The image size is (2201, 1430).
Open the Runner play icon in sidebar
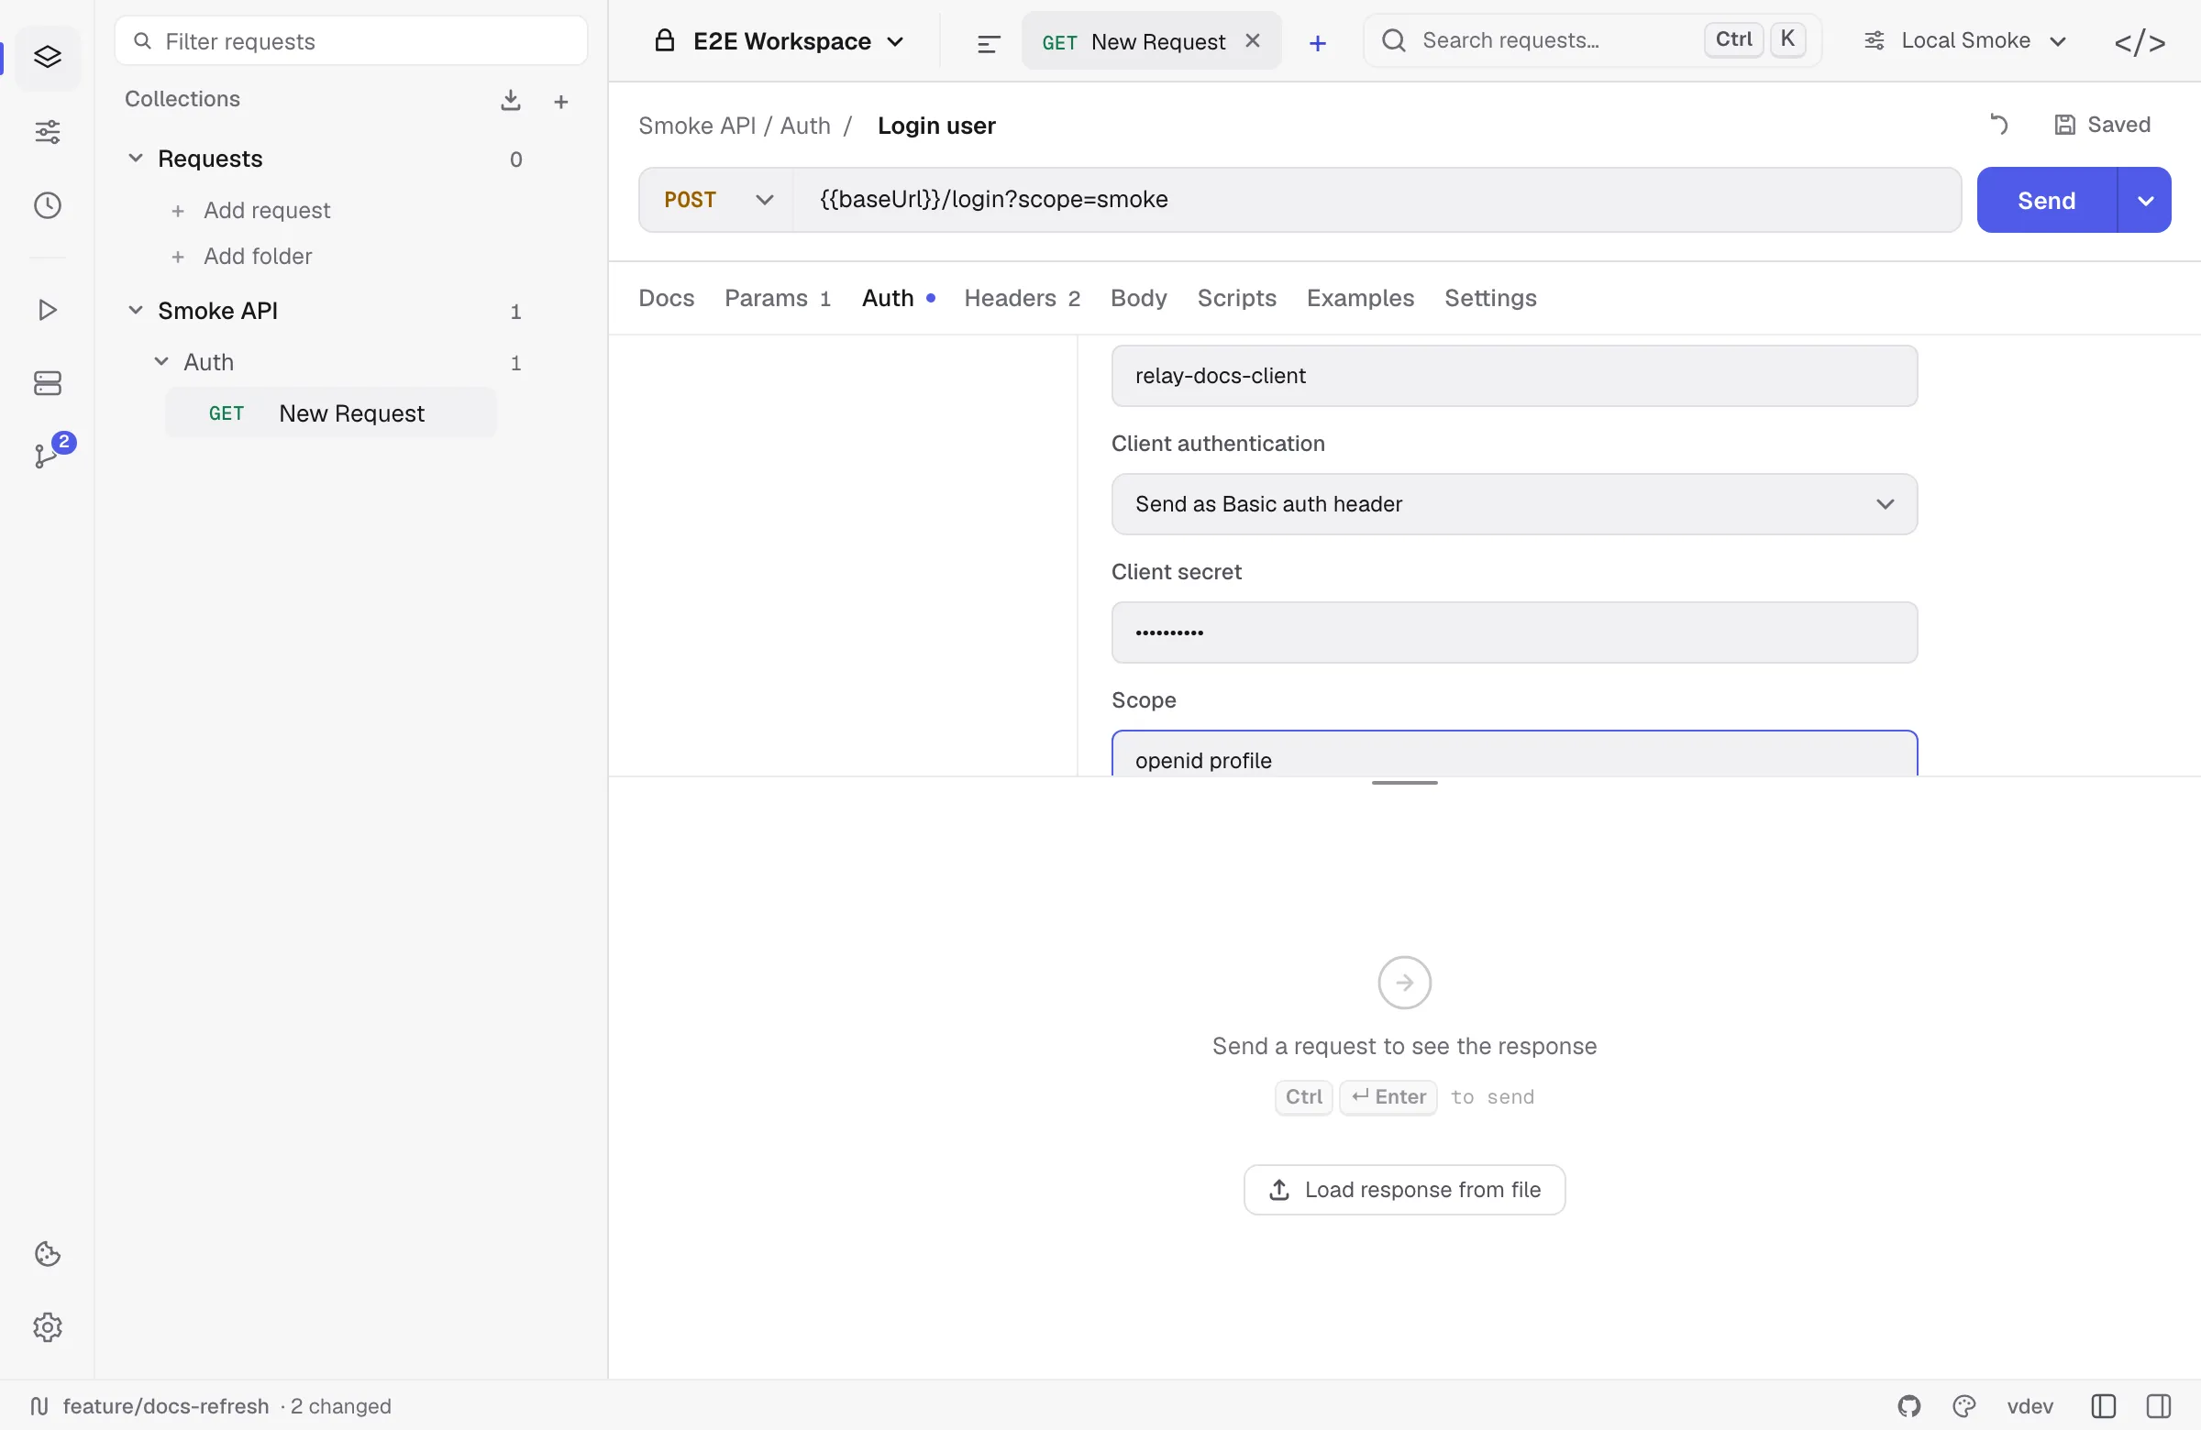pyautogui.click(x=47, y=310)
